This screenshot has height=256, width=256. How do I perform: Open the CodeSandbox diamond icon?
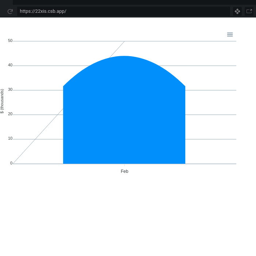237,11
